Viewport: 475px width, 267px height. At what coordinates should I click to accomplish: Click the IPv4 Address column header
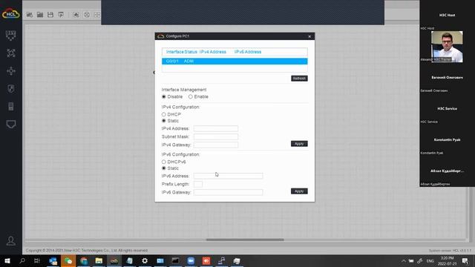click(213, 52)
